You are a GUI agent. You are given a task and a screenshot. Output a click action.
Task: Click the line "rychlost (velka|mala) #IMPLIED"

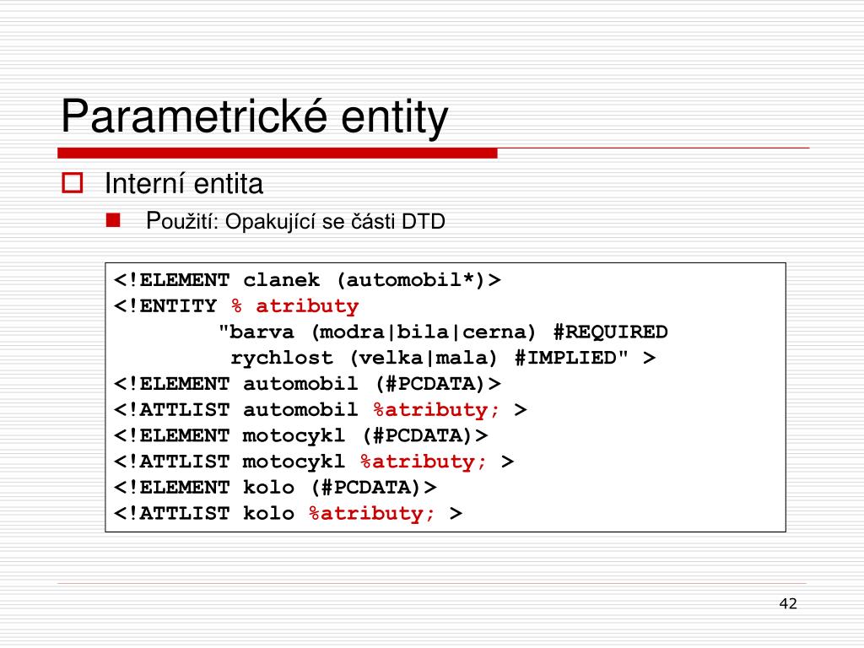443,358
